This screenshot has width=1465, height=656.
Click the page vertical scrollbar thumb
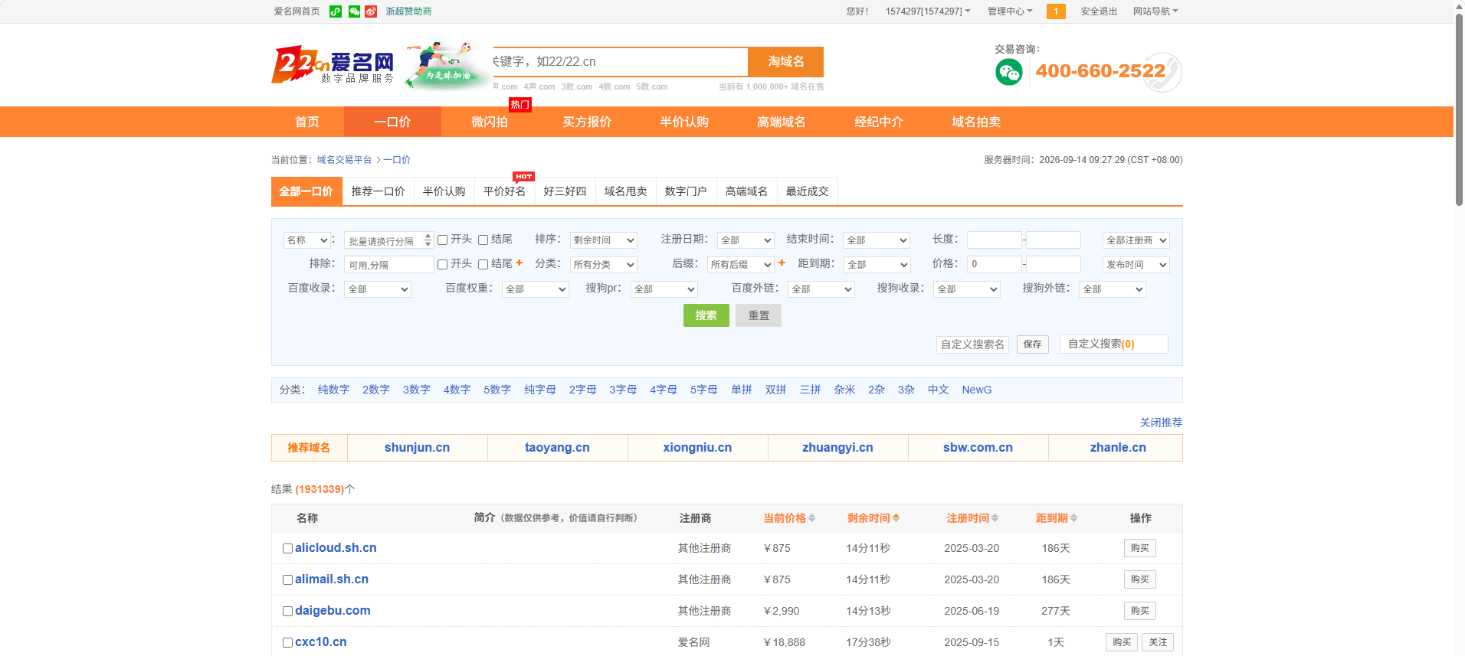[1459, 107]
